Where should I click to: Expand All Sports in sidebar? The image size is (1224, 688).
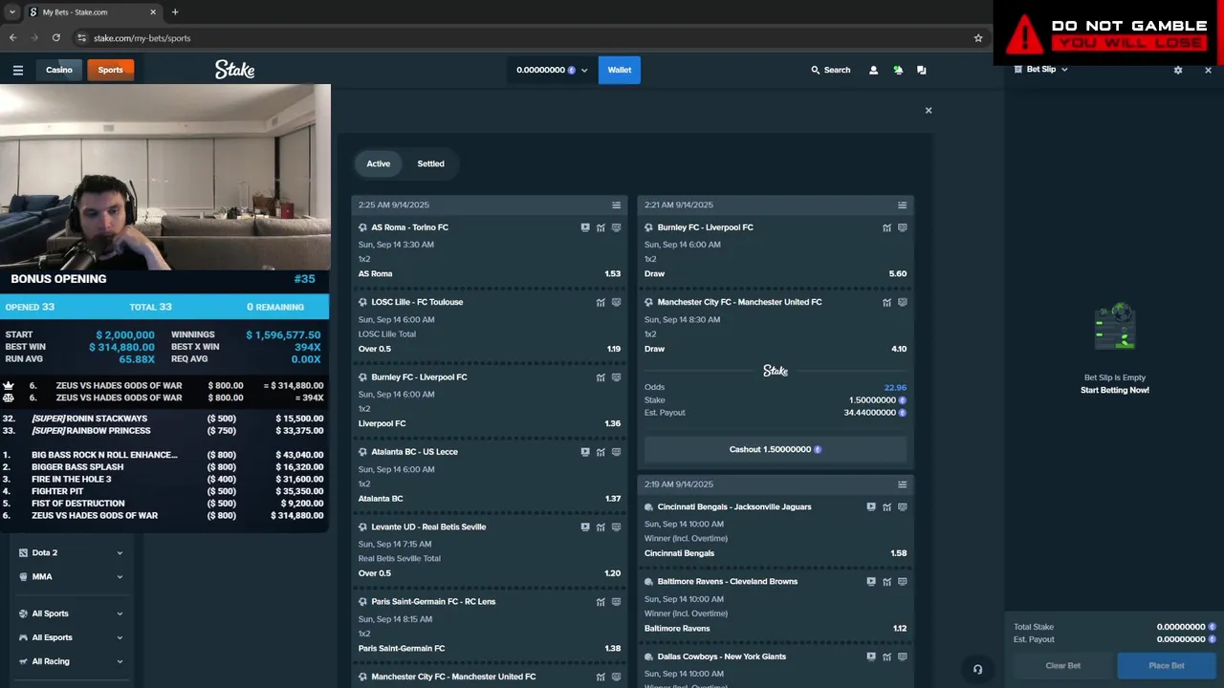pos(72,613)
